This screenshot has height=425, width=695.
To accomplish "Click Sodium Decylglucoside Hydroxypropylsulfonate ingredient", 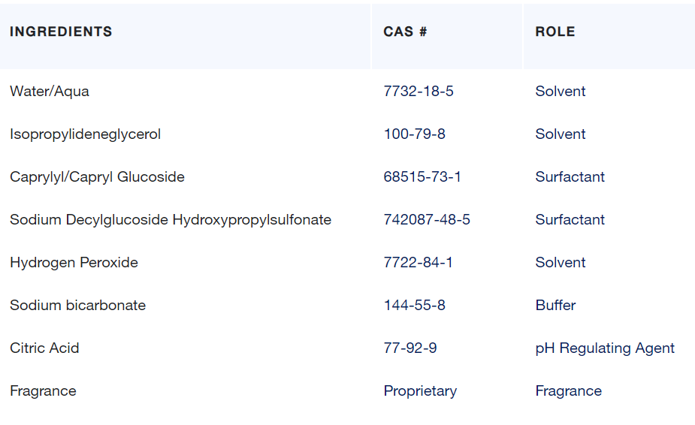I will click(x=171, y=220).
